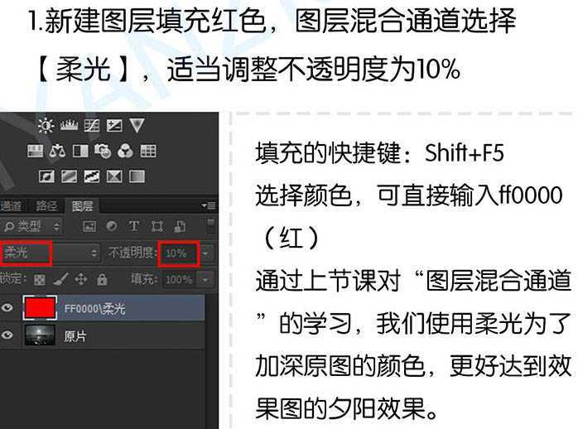Click the 不透明度 label
The height and width of the screenshot is (429, 578).
coord(132,253)
